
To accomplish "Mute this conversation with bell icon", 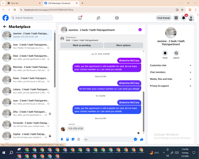I will pos(165,53).
